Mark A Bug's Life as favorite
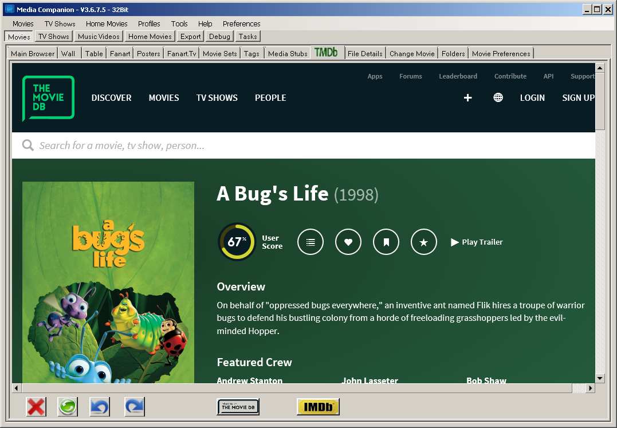The image size is (617, 428). coord(348,242)
